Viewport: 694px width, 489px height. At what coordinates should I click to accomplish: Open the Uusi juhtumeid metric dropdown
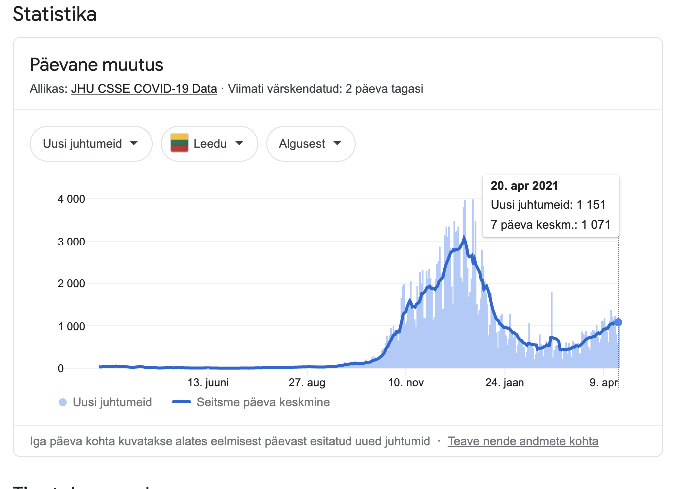click(x=91, y=144)
